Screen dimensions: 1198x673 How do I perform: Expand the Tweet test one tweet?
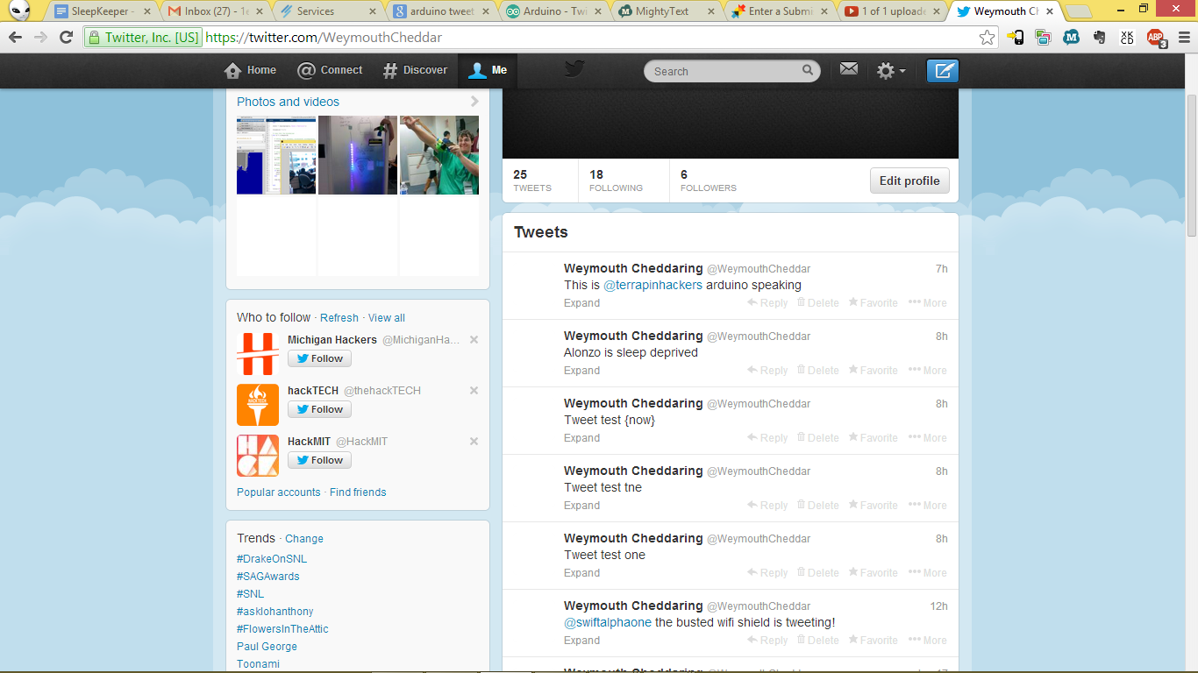pos(581,573)
